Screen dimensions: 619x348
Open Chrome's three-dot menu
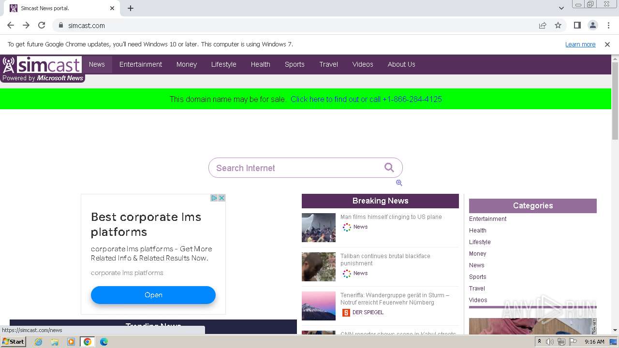pos(608,25)
